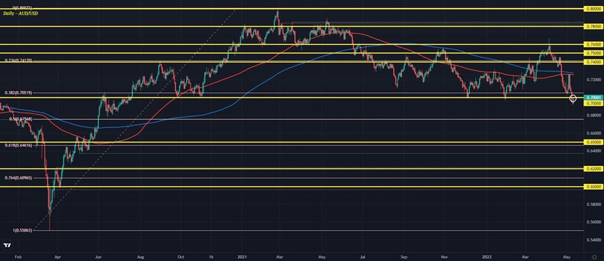Click the Fibonacci 0(0.80072) label
The height and width of the screenshot is (261, 604).
pos(22,7)
